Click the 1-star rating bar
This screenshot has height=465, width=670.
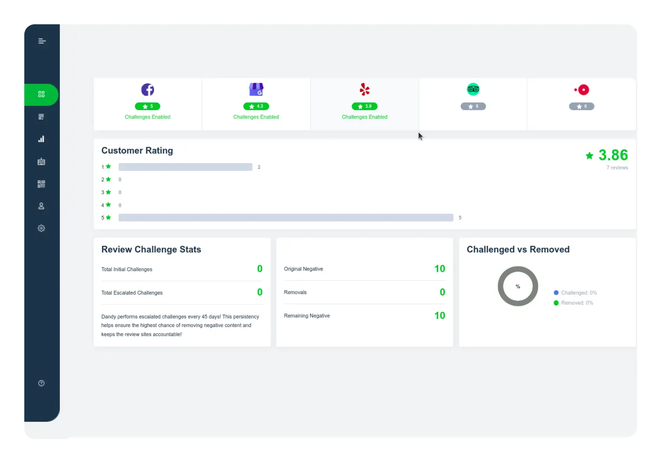click(x=185, y=167)
